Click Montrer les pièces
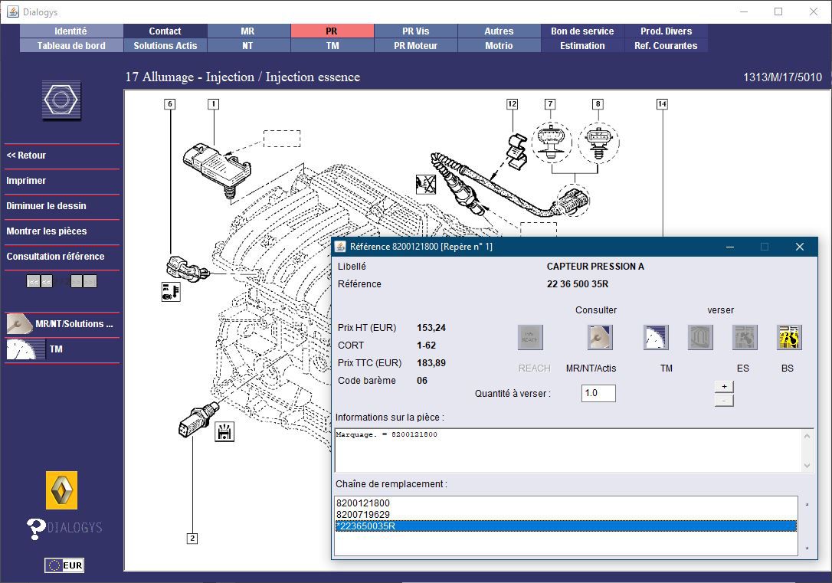Screen dimensions: 832x583 46,231
